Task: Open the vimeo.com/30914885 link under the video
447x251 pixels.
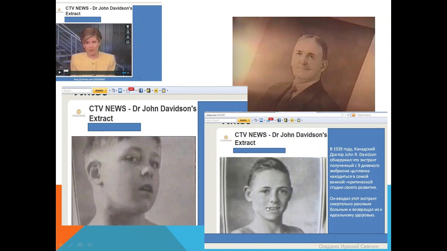Action: pyautogui.click(x=89, y=79)
